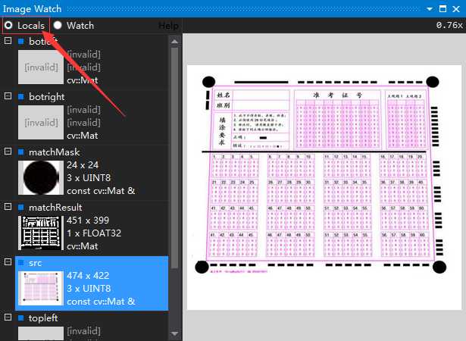Click the scroll up arrow of variable list
The image size is (466, 341).
point(175,42)
